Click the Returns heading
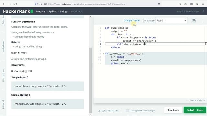The height and width of the screenshot is (116, 207). pyautogui.click(x=16, y=42)
